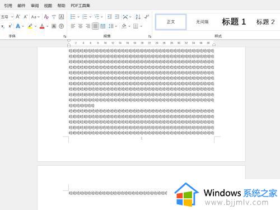
Task: Open the PDF工具集 tab
Action: [80, 6]
